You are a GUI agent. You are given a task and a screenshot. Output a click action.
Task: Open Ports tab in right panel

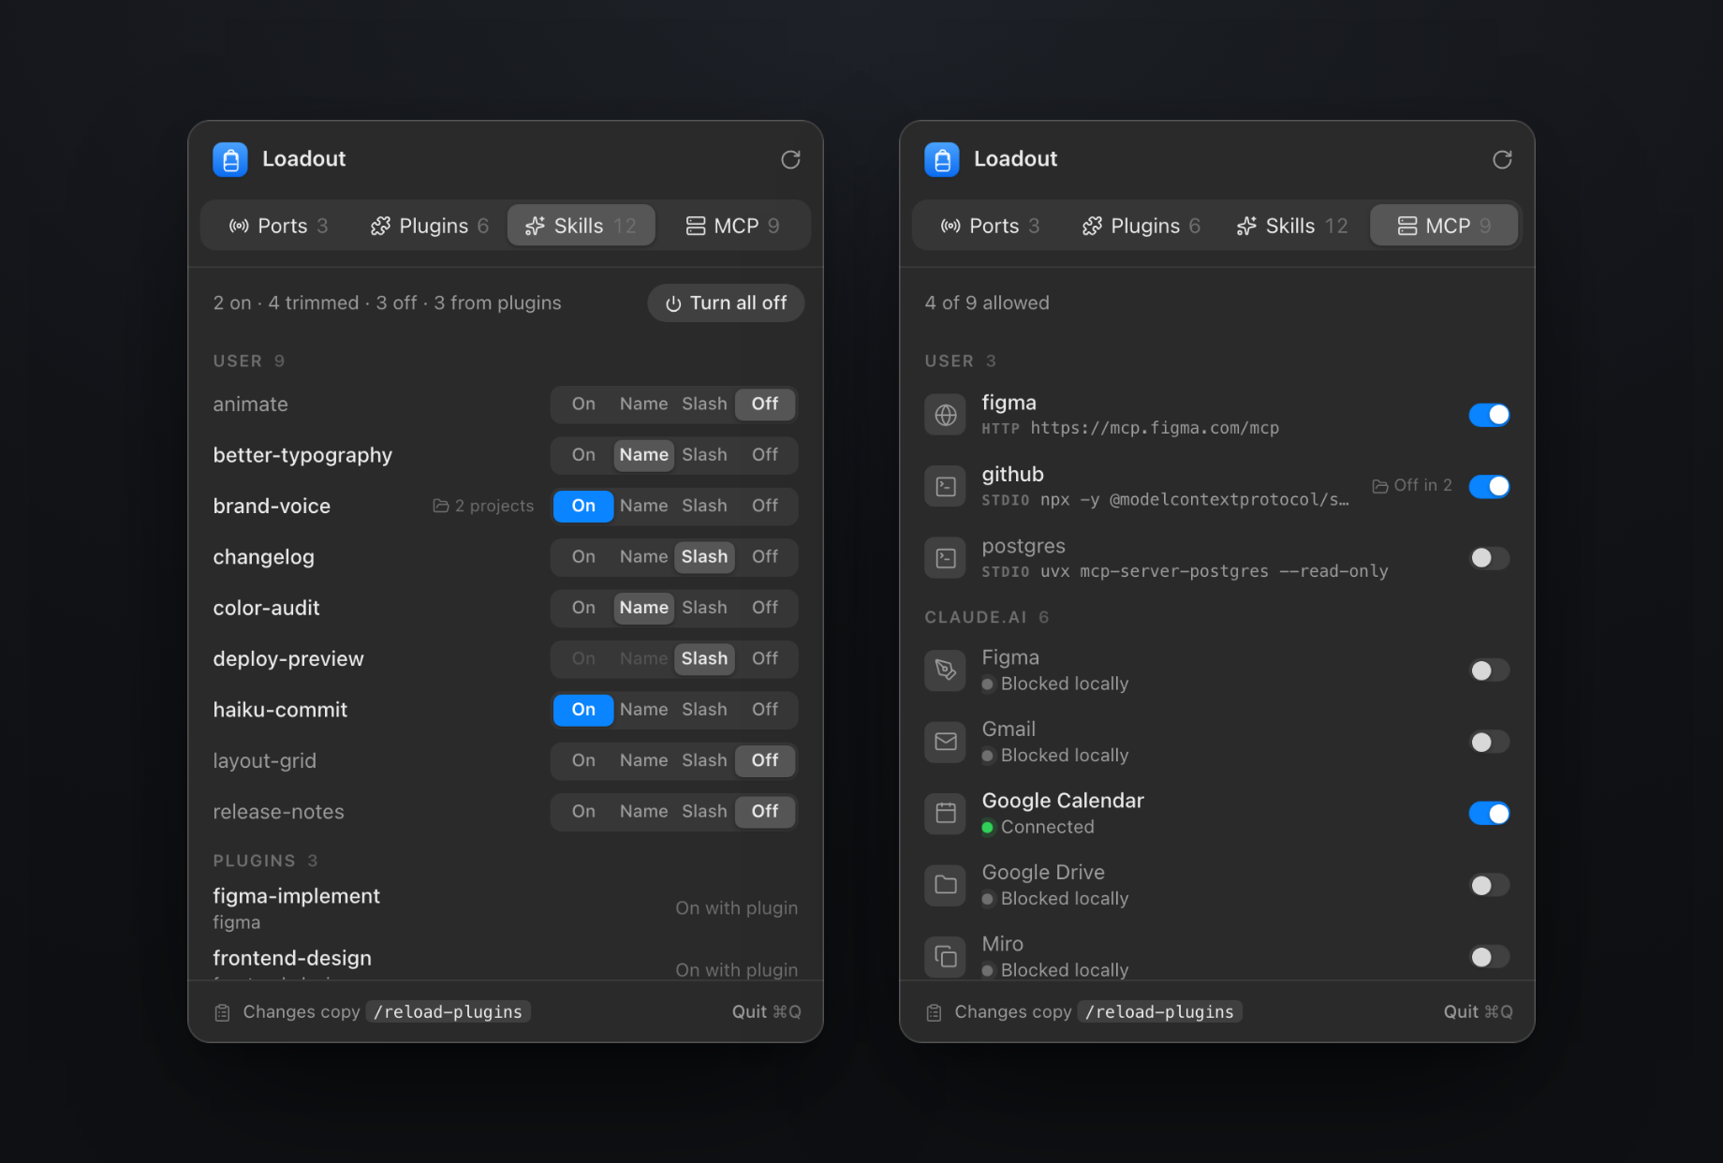(x=990, y=226)
